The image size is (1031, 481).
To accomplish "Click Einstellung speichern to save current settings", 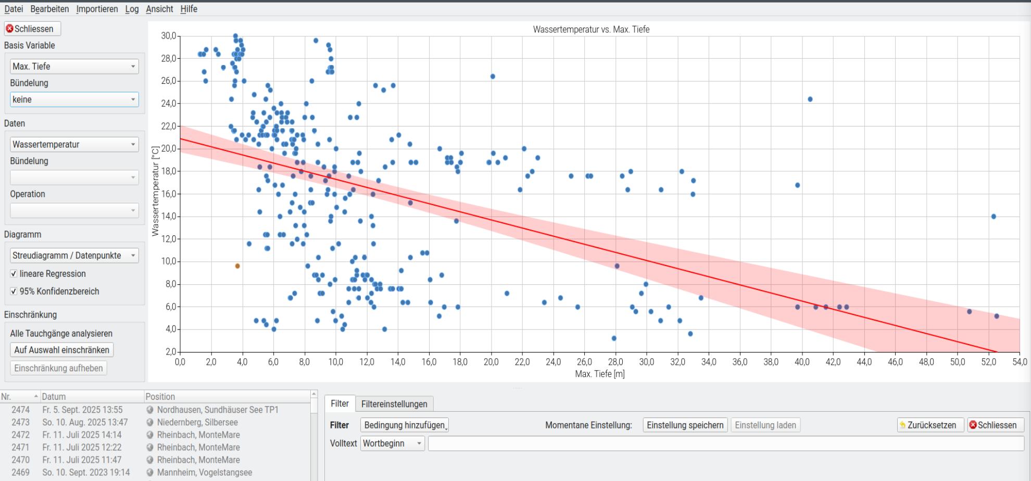I will click(685, 425).
